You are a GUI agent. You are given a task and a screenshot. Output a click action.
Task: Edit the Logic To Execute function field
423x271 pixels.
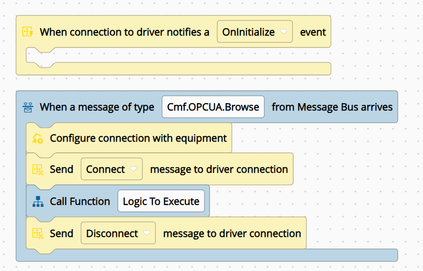tap(161, 201)
